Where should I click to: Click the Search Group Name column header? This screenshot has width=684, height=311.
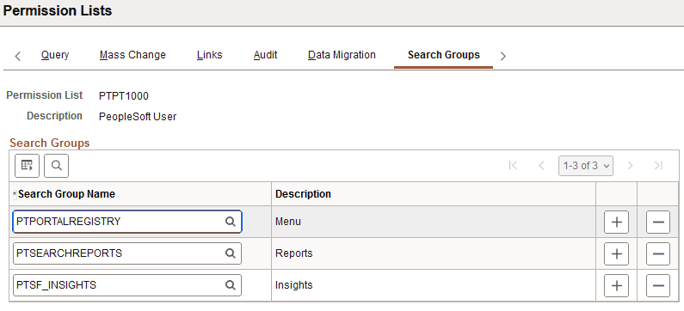coord(66,194)
